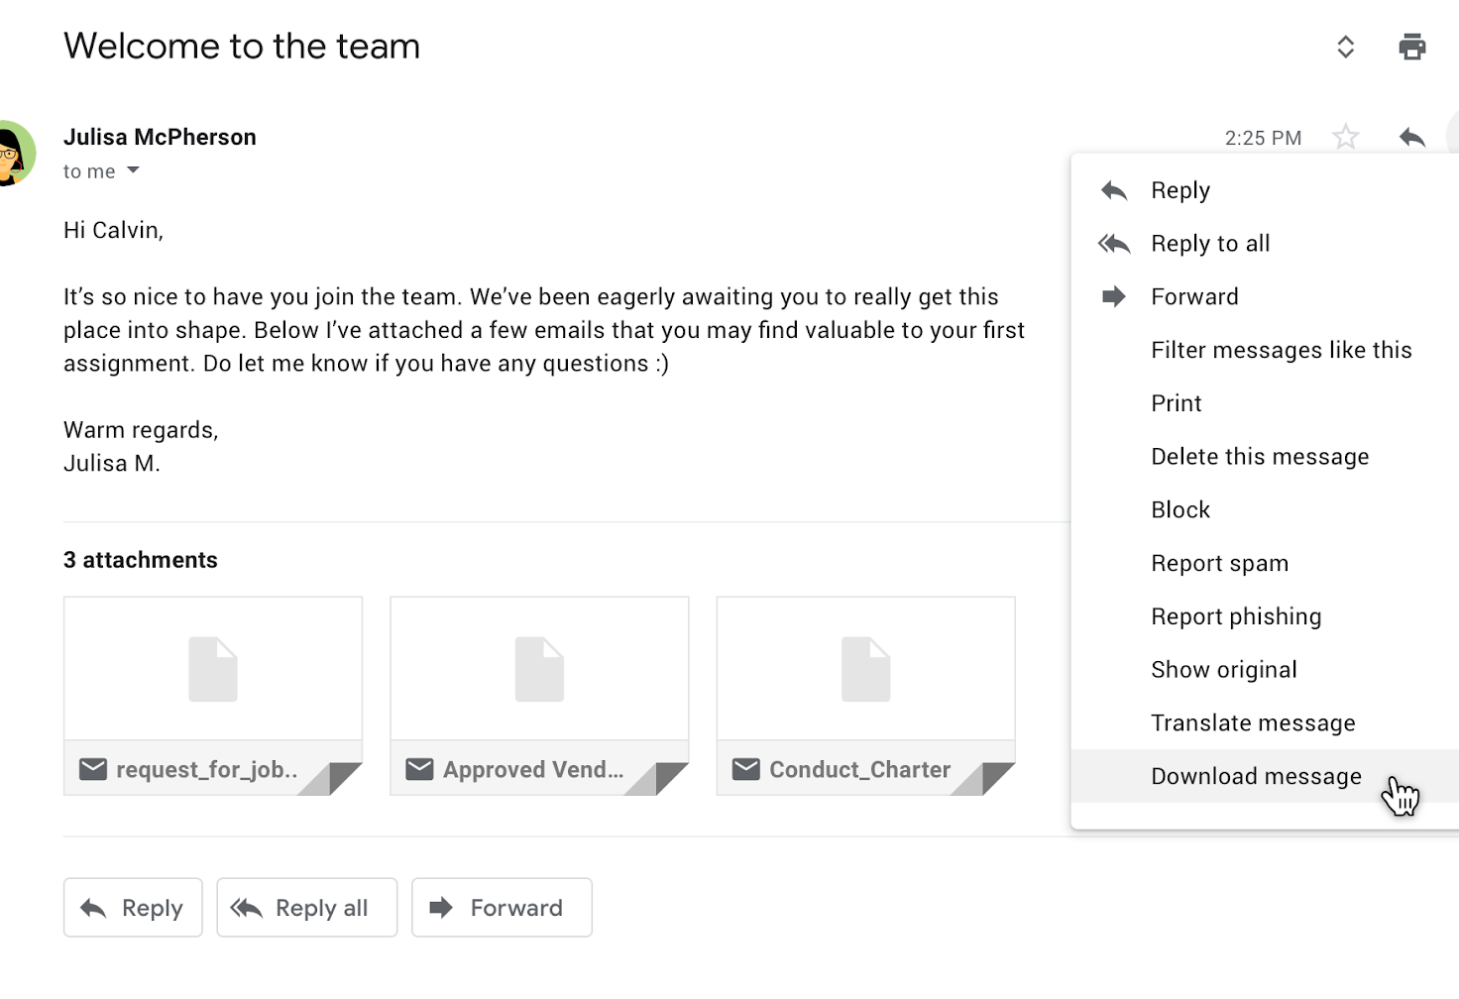Select Download message option
The height and width of the screenshot is (999, 1459).
[x=1255, y=776]
